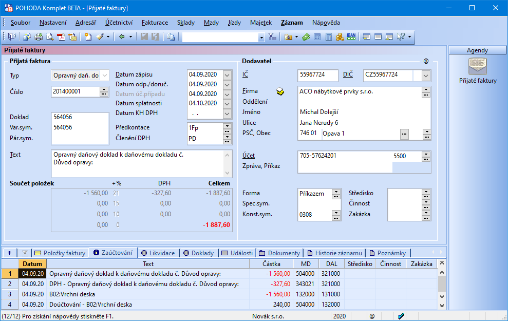Click the @ indicator in the status bar
The height and width of the screenshot is (321, 508).
(372, 316)
